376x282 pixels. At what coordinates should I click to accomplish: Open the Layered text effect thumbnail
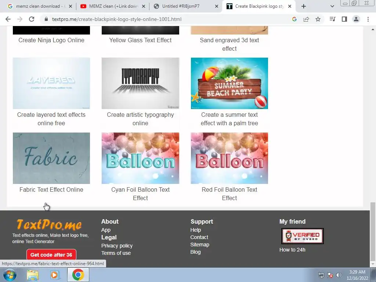pyautogui.click(x=51, y=83)
